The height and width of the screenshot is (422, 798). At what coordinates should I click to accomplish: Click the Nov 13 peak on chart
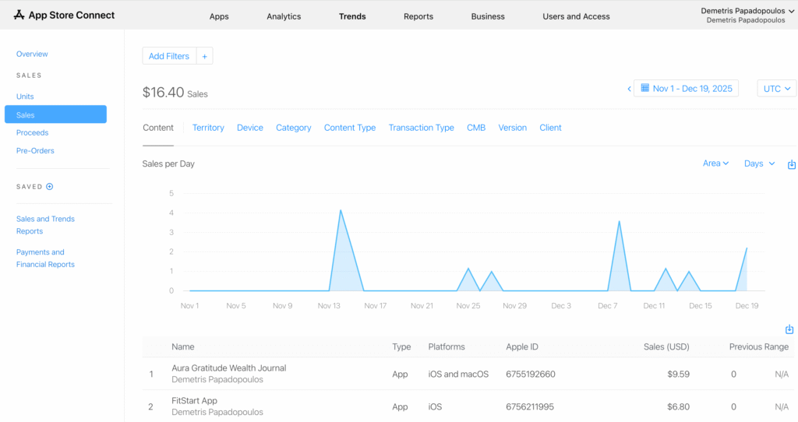coord(341,211)
